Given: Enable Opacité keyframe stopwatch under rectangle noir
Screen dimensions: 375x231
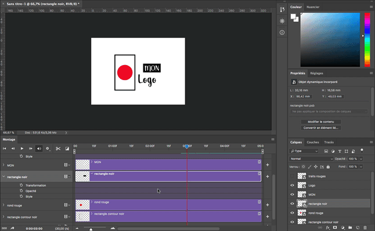Looking at the screenshot, I should click(x=21, y=190).
